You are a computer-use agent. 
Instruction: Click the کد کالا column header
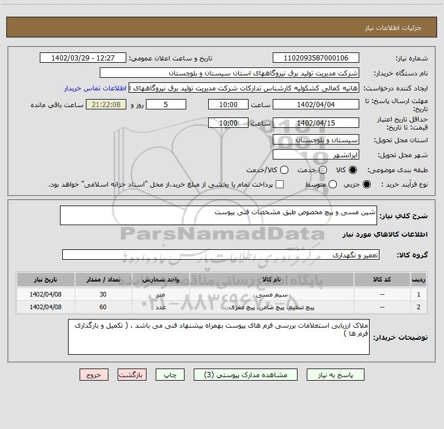coord(382,279)
